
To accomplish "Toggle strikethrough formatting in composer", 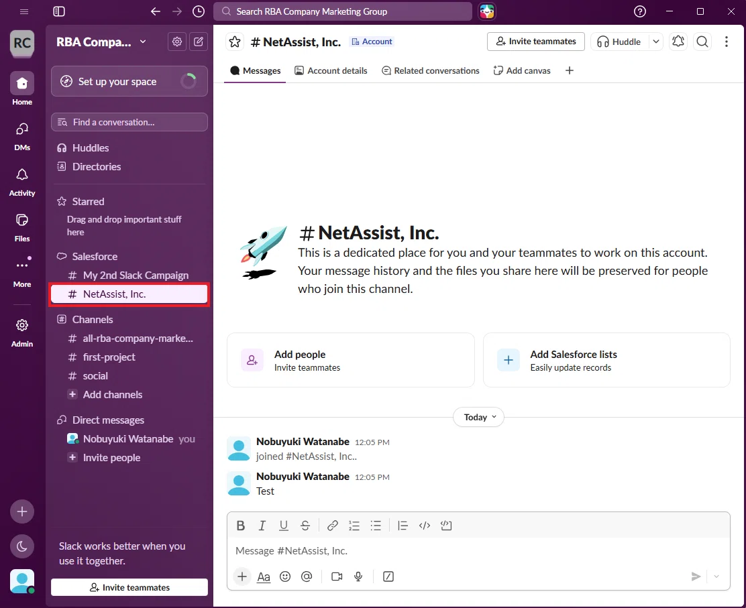I will tap(305, 526).
